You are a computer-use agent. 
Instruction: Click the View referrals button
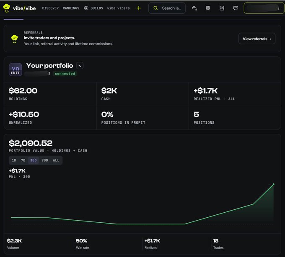coord(257,38)
